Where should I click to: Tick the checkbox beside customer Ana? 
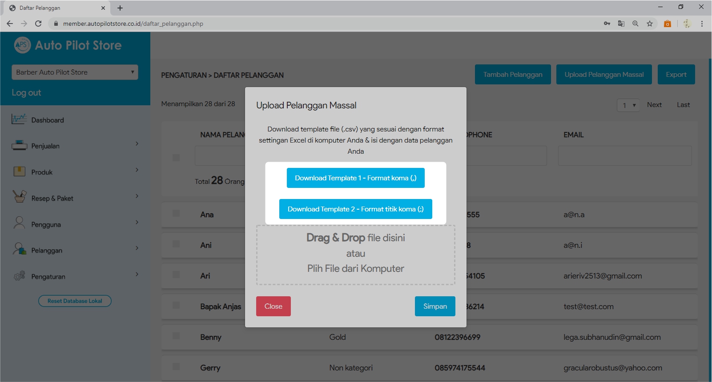[176, 214]
